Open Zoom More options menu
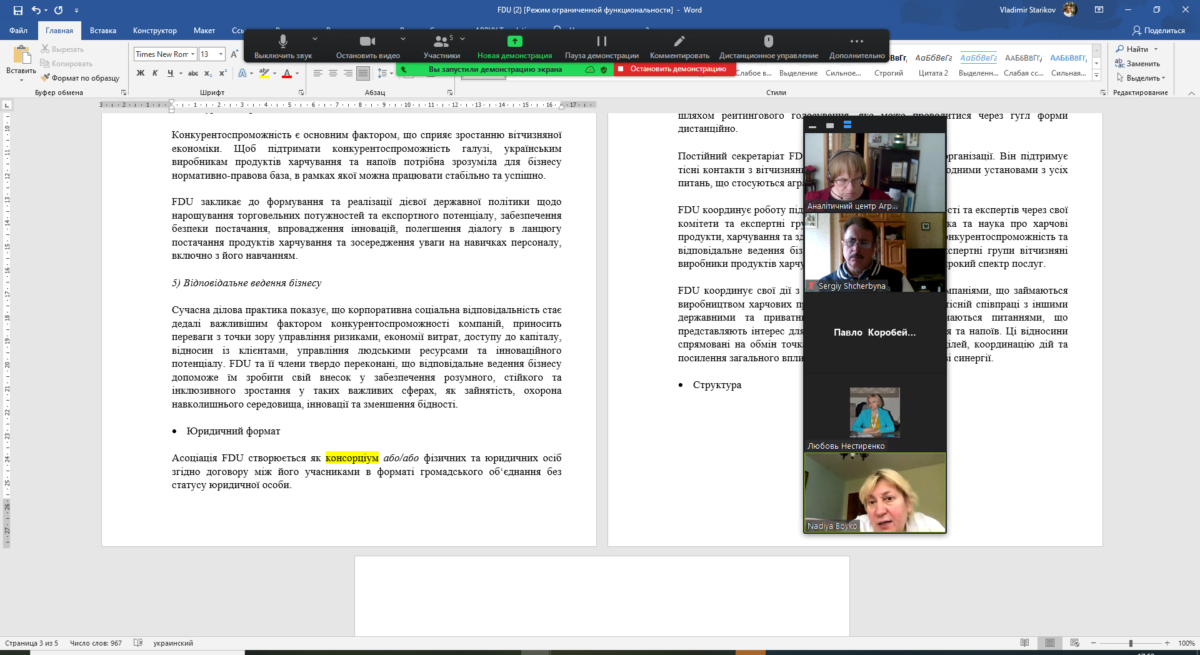The height and width of the screenshot is (655, 1200). pyautogui.click(x=857, y=47)
